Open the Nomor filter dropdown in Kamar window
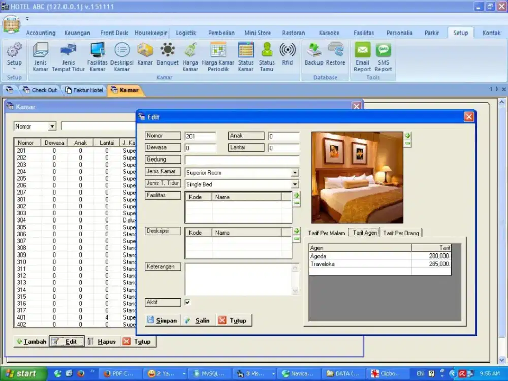Screen dimensions: 508x381 point(52,126)
